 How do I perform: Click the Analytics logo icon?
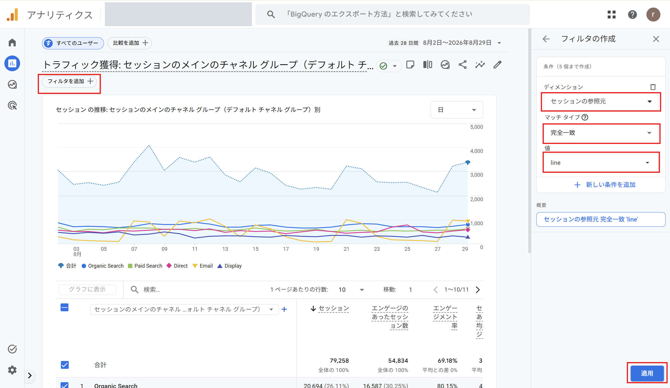pos(13,15)
